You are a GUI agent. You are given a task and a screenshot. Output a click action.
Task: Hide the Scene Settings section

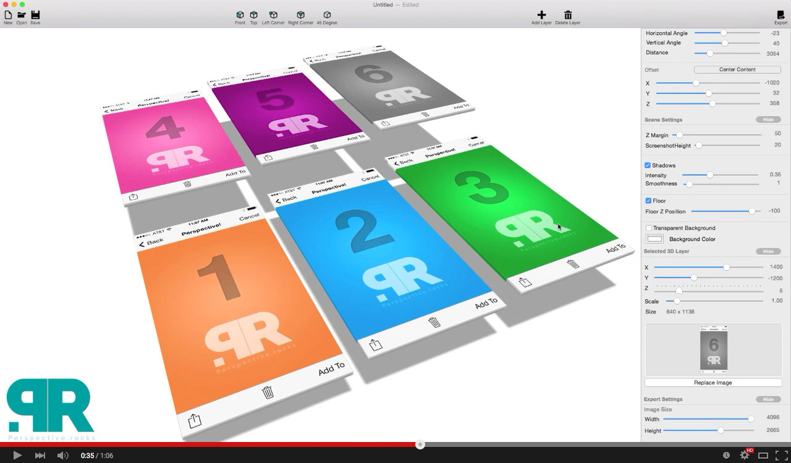768,120
